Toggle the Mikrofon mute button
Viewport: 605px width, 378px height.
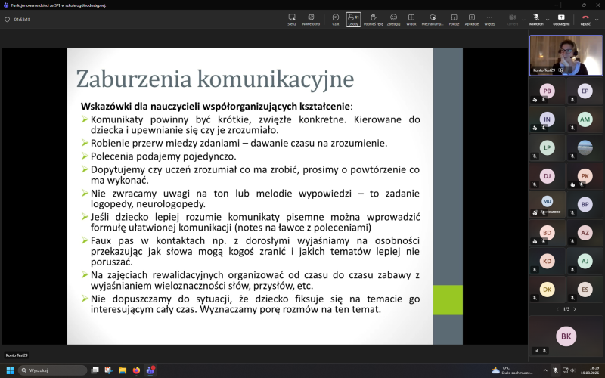pos(535,19)
